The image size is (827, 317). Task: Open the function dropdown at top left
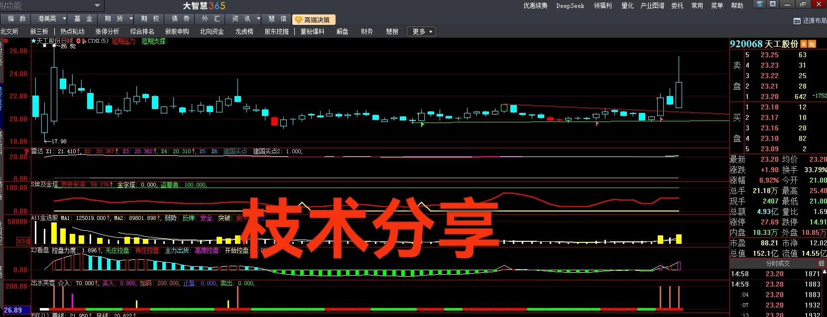point(98,5)
